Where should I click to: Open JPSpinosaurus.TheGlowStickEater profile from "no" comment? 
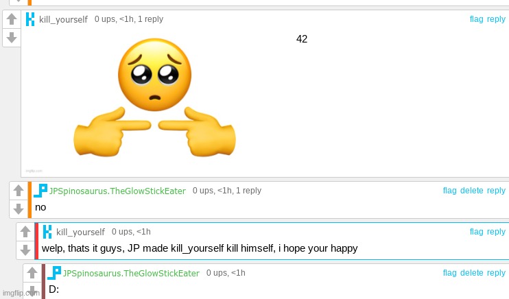tap(117, 191)
